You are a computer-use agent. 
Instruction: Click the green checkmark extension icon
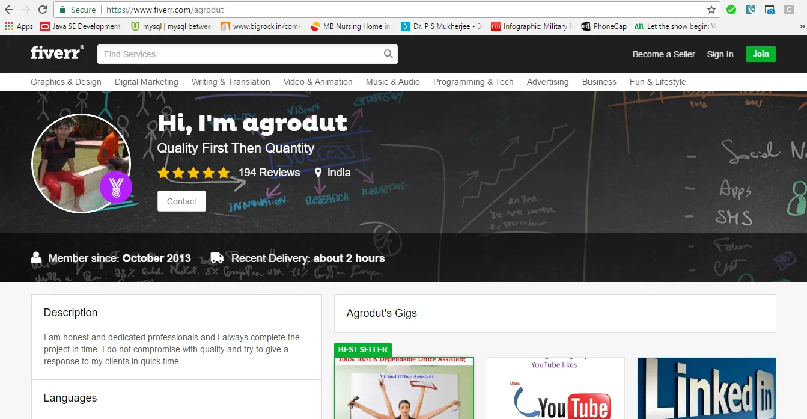tap(731, 10)
